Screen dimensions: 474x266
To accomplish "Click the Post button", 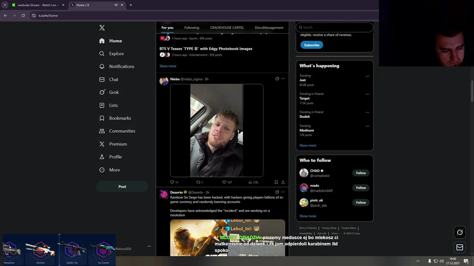I will [x=122, y=187].
